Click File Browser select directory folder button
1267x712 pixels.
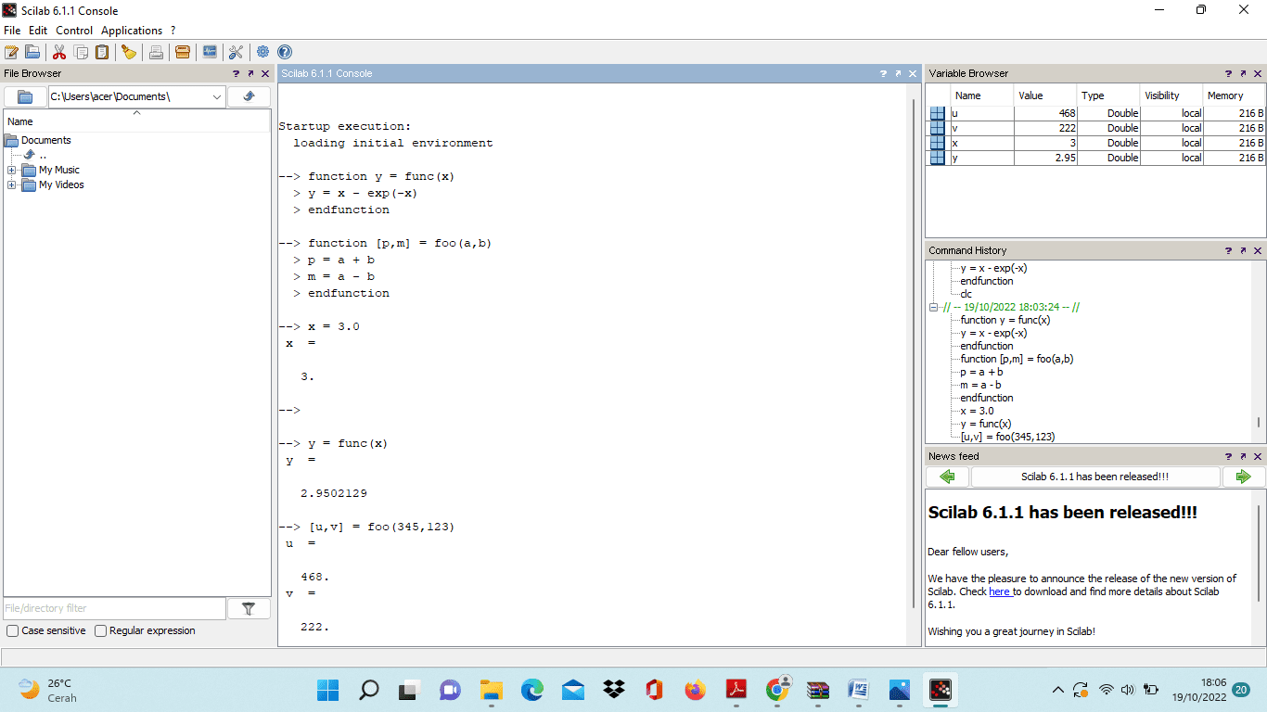tap(26, 96)
